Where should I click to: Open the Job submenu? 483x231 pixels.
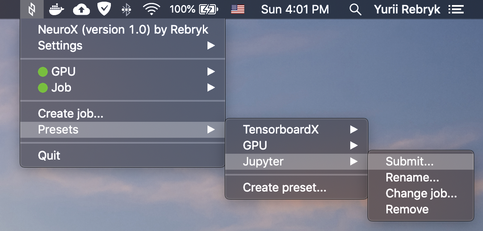point(123,88)
